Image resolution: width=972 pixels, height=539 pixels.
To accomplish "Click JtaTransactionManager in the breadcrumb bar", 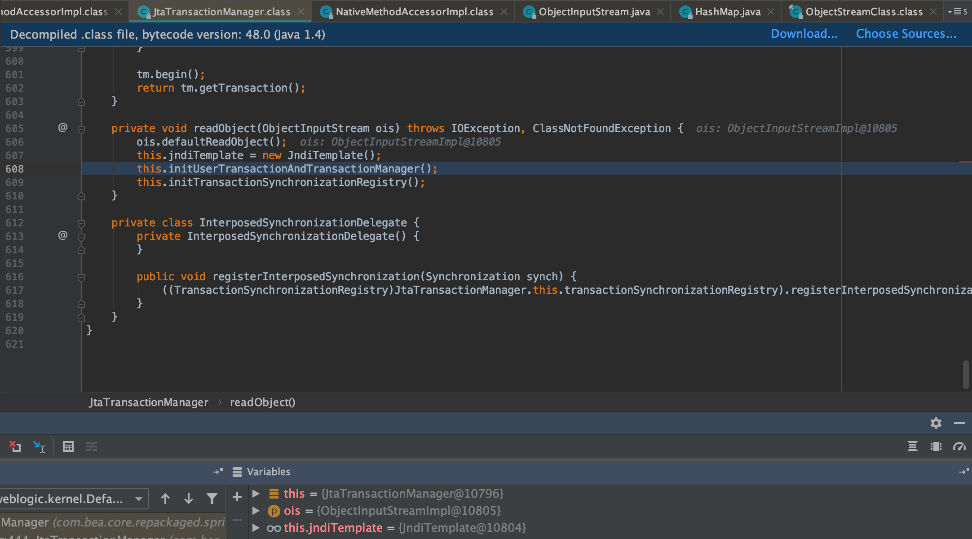I will [x=148, y=402].
